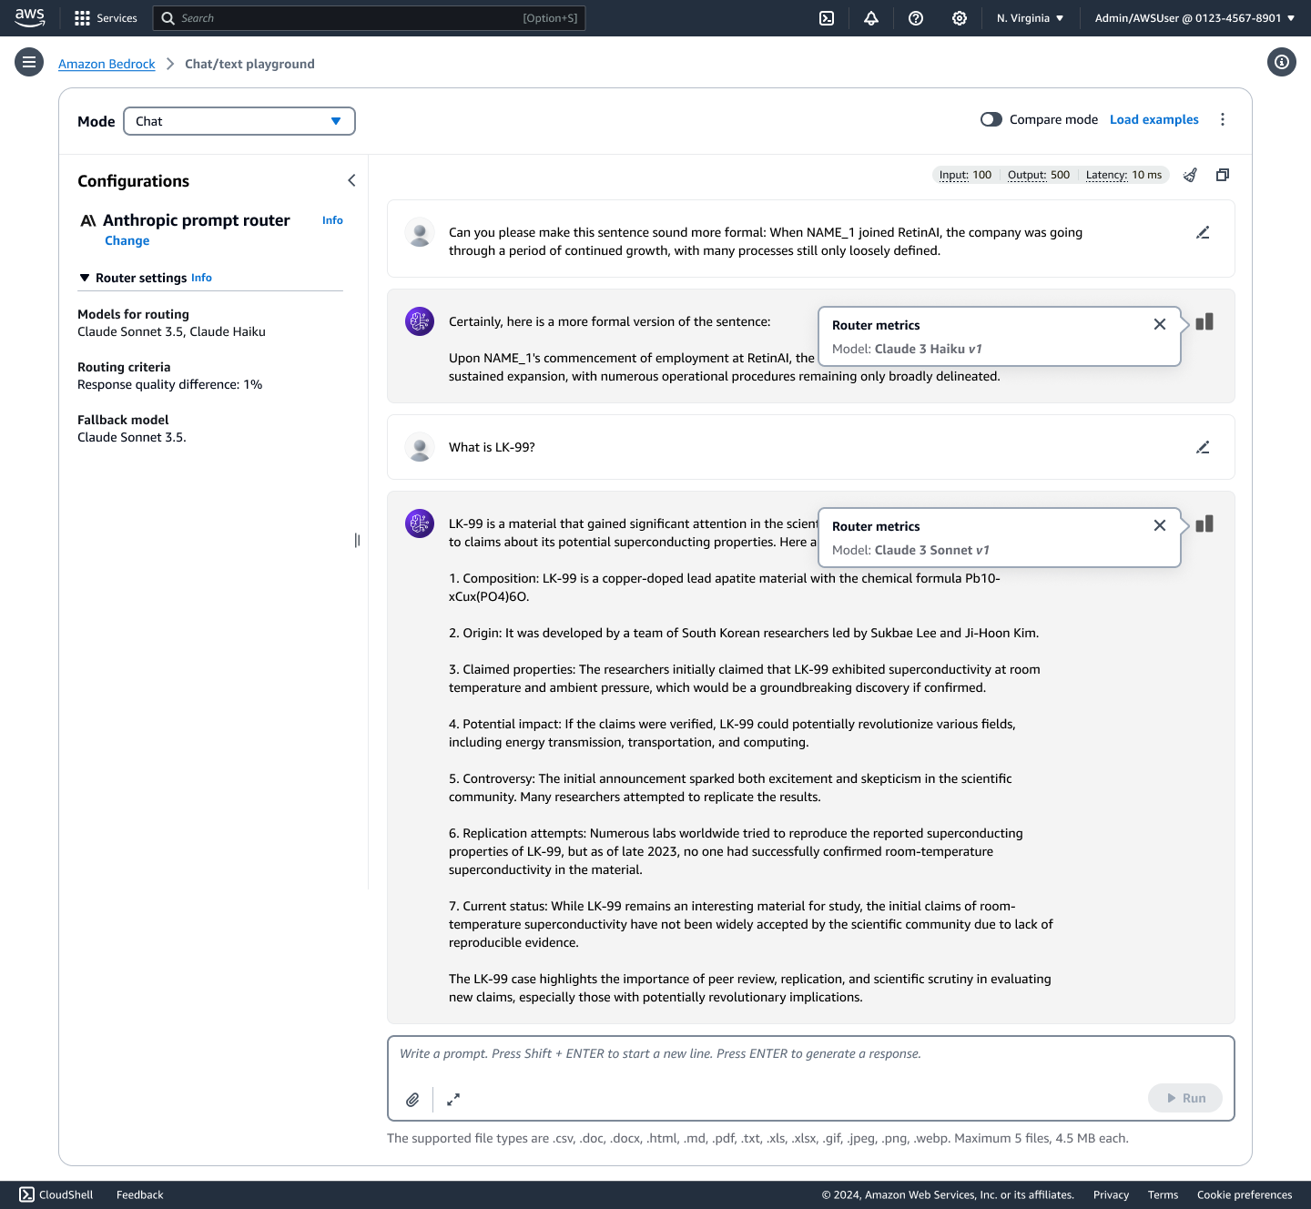
Task: Click 'Response quality difference: 1%' text
Action: click(x=169, y=384)
